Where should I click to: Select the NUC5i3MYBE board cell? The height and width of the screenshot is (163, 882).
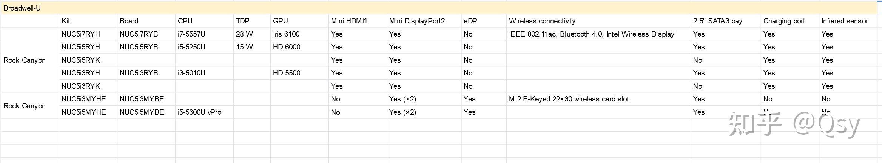pyautogui.click(x=142, y=99)
